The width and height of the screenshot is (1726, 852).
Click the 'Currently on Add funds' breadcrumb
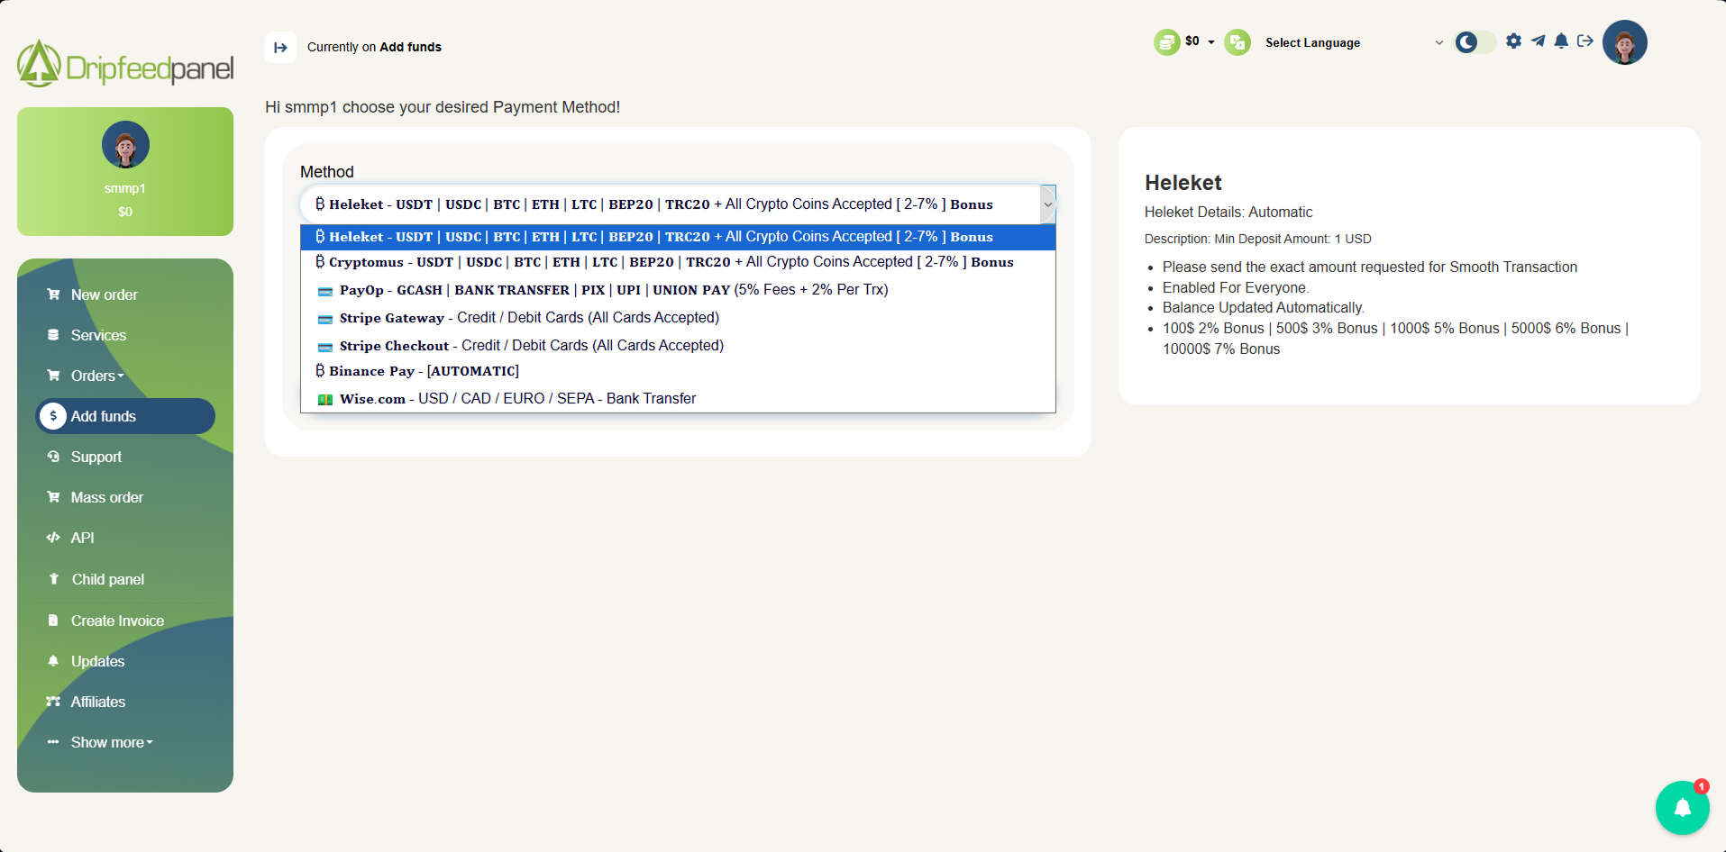[x=374, y=47]
